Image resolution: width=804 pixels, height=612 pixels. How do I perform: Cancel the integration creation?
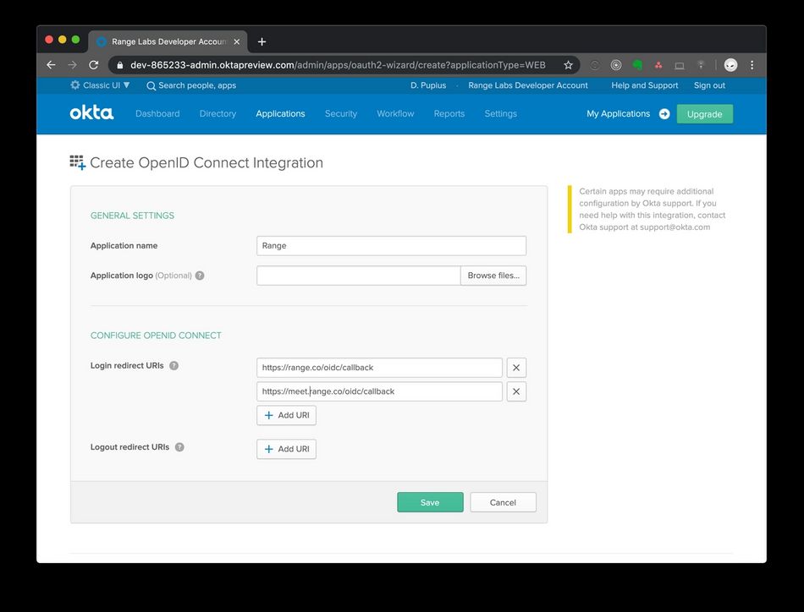503,502
